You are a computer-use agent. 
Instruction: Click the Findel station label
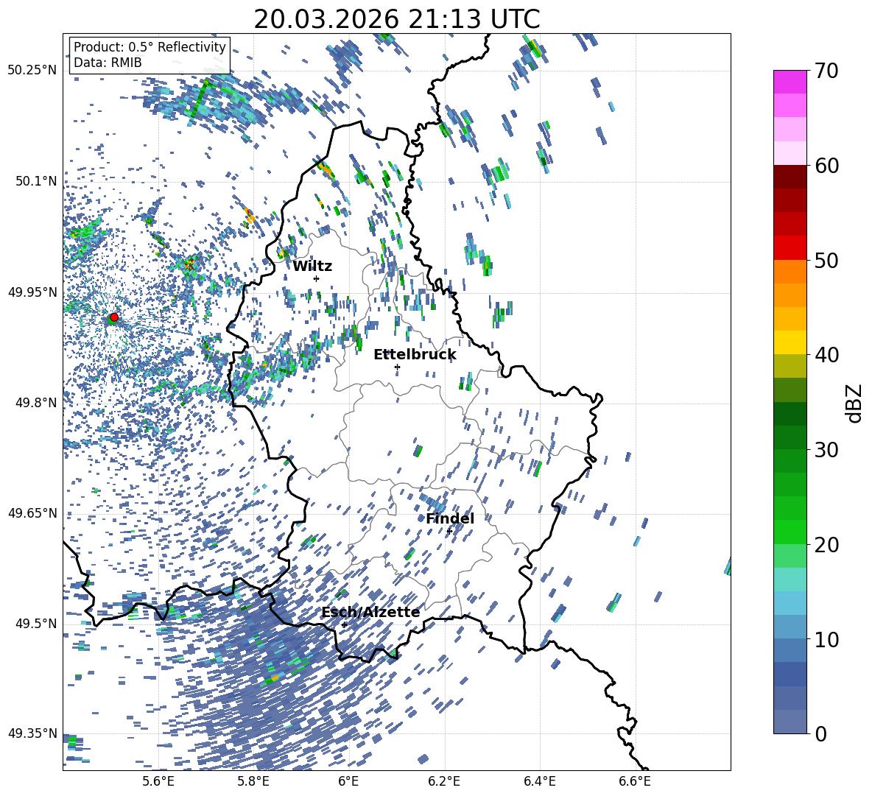[x=449, y=518]
